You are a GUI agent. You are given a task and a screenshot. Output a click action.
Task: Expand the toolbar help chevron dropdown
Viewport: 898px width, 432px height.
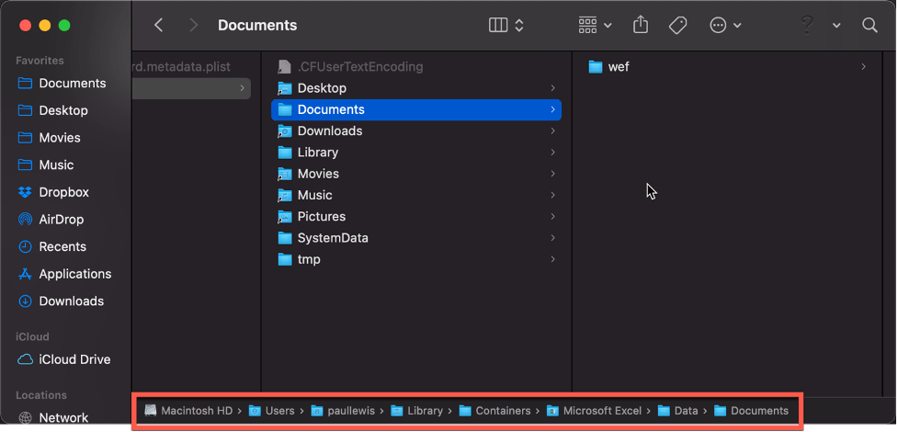tap(836, 26)
